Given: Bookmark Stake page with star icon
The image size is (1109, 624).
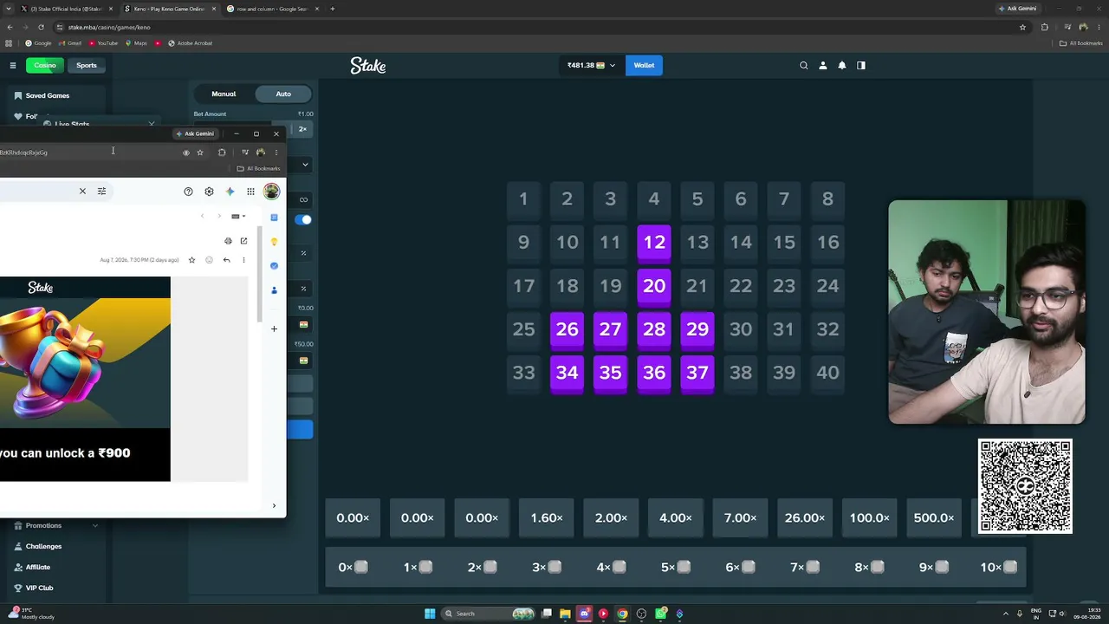Looking at the screenshot, I should [x=1023, y=27].
